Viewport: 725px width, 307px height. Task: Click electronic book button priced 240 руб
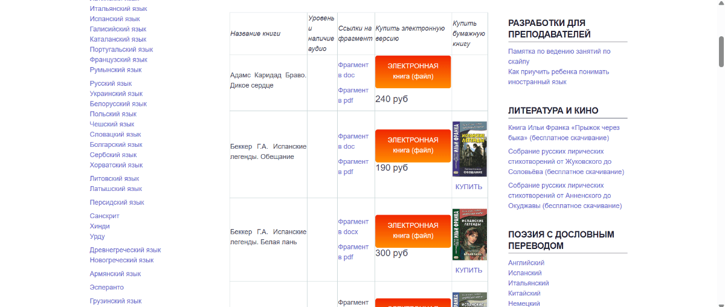(413, 71)
